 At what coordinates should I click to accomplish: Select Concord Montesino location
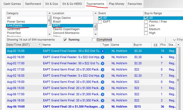(73, 33)
